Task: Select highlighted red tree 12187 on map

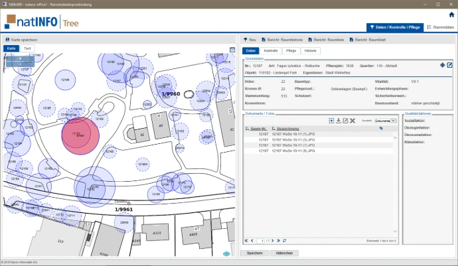Action: tap(80, 136)
